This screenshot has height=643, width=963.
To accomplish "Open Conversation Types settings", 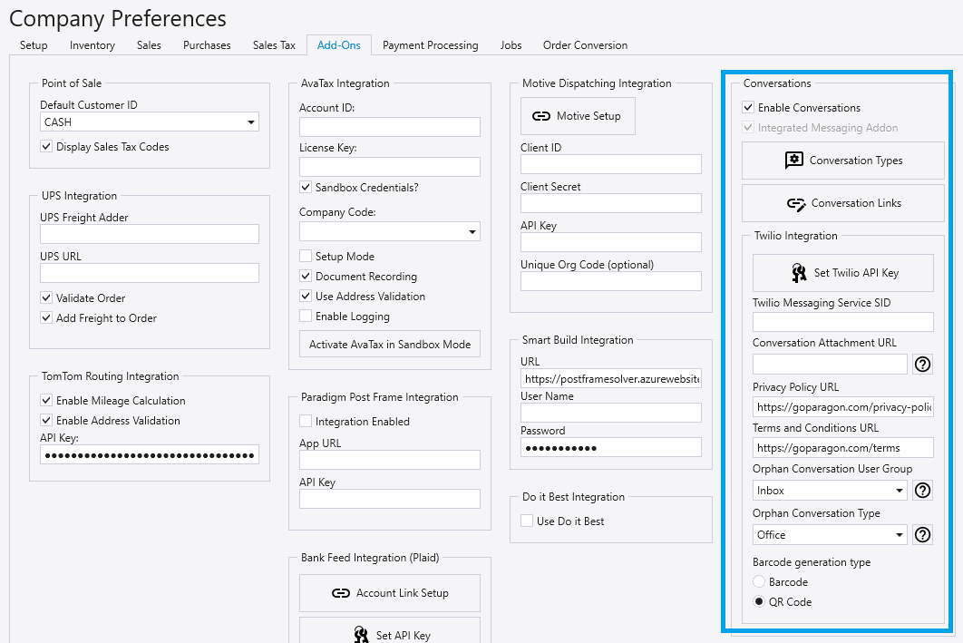I will coord(843,161).
